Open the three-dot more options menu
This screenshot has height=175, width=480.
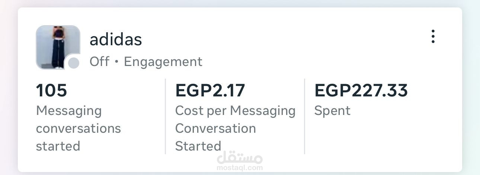433,37
